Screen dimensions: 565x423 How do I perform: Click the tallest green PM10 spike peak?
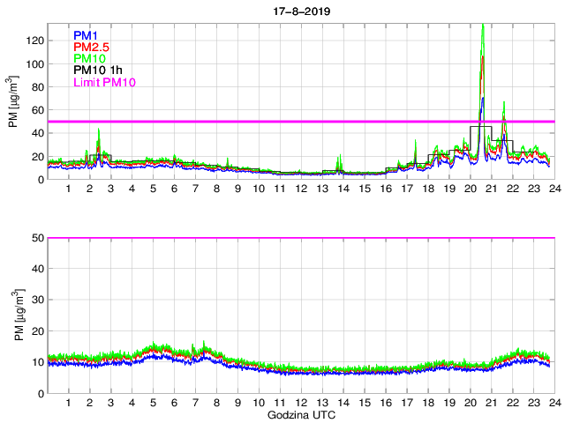coord(482,26)
